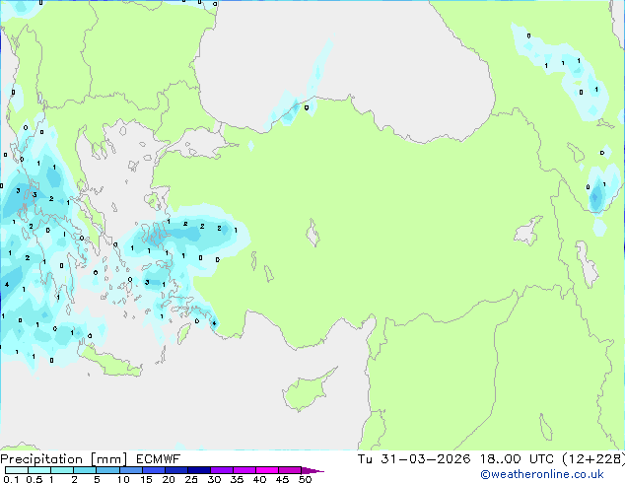Image resolution: width=625 pixels, height=483 pixels.
Task: Click the '18:00 UTC' time text
Action: (x=517, y=459)
